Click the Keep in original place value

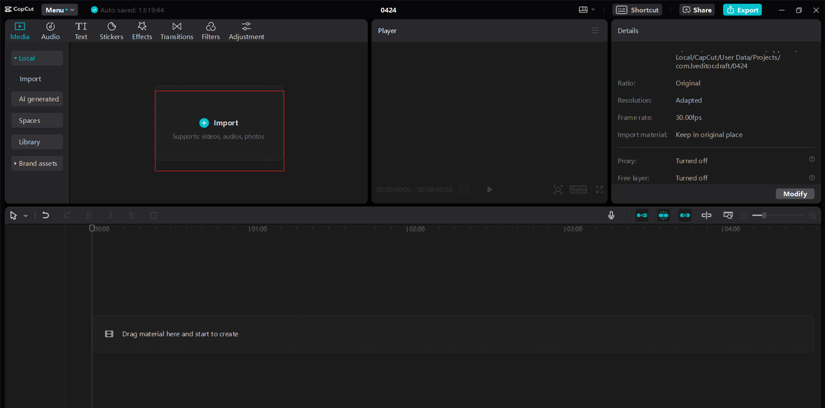709,135
